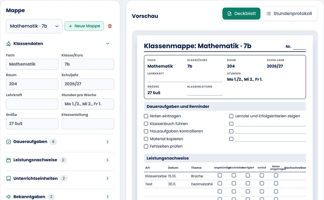Check the 'Noten eintragen' checkbox
This screenshot has width=324, height=200.
(146, 116)
